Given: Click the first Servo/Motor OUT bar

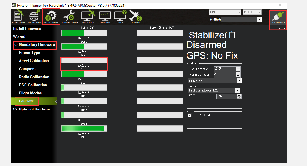Looking at the screenshot, I should coord(160,33).
